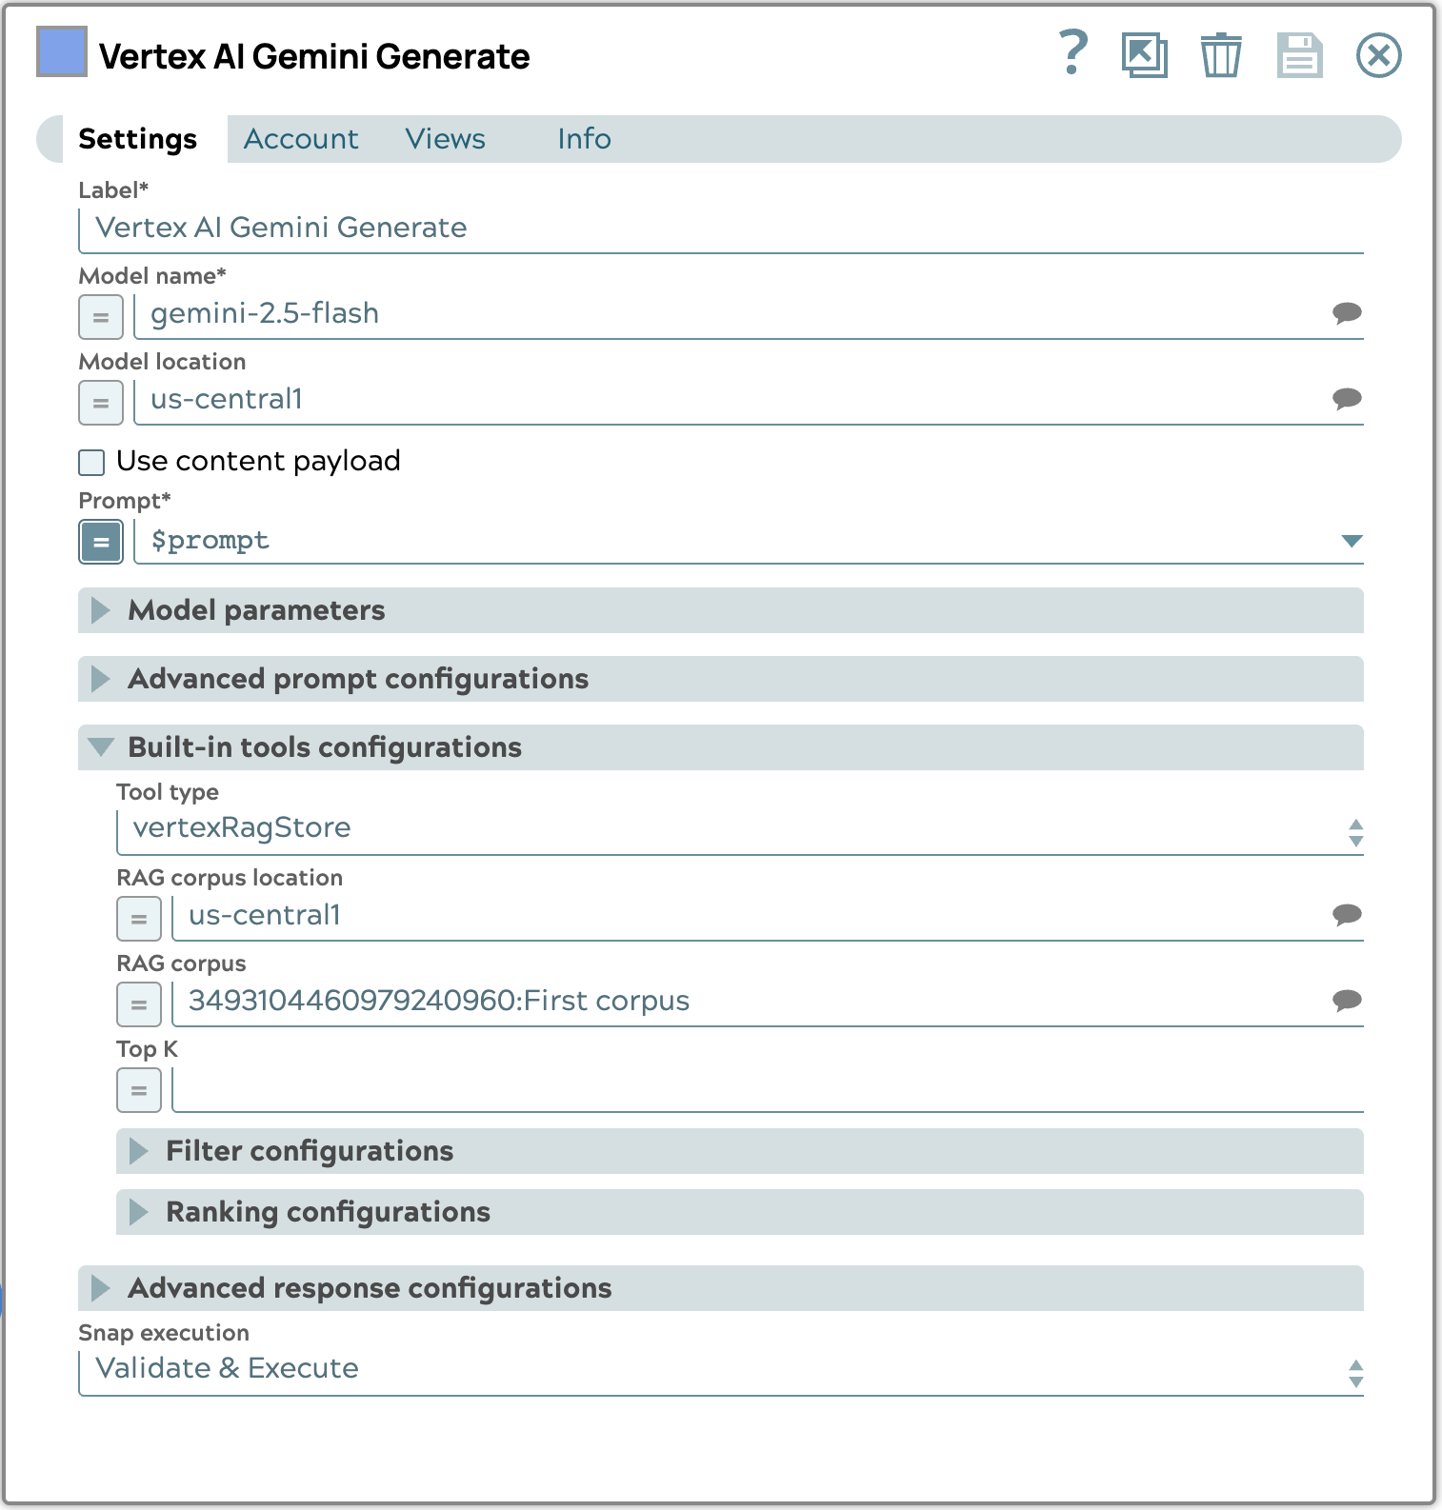This screenshot has height=1510, width=1442.
Task: Click the trash delete snap icon
Action: (1220, 54)
